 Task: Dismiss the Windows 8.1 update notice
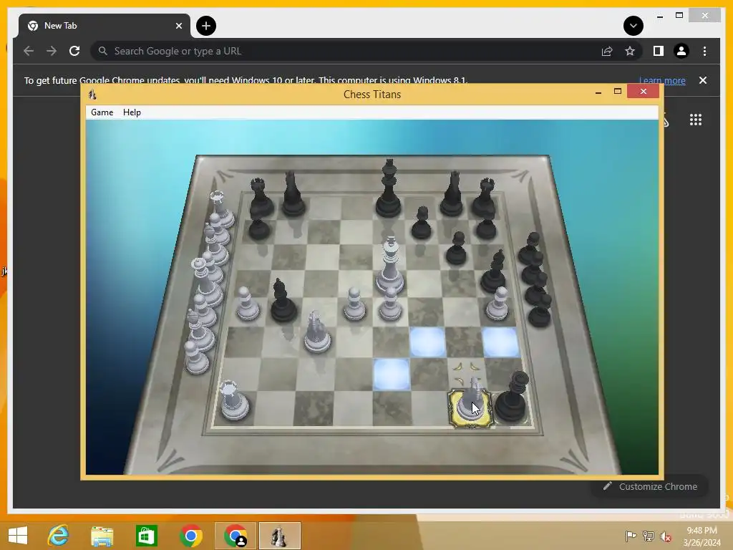coord(703,80)
